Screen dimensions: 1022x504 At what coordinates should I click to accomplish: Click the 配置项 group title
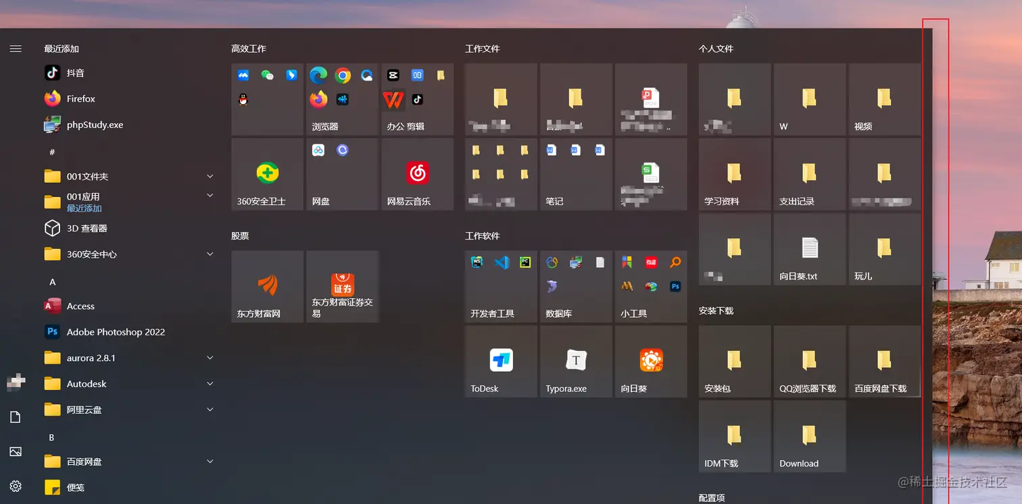[x=712, y=498]
